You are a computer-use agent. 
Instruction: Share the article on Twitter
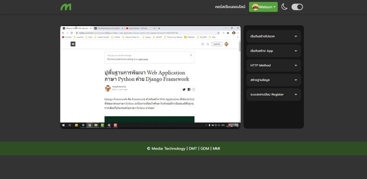tap(184, 89)
